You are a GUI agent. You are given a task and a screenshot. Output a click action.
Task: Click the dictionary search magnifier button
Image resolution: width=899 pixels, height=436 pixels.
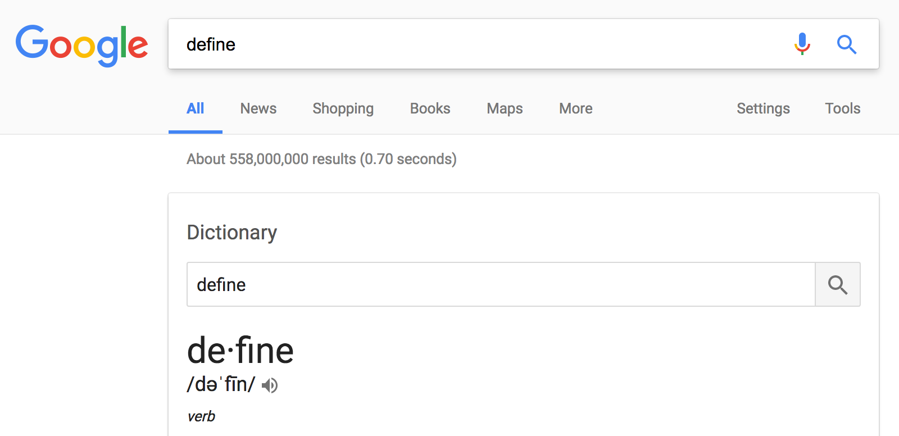click(837, 285)
